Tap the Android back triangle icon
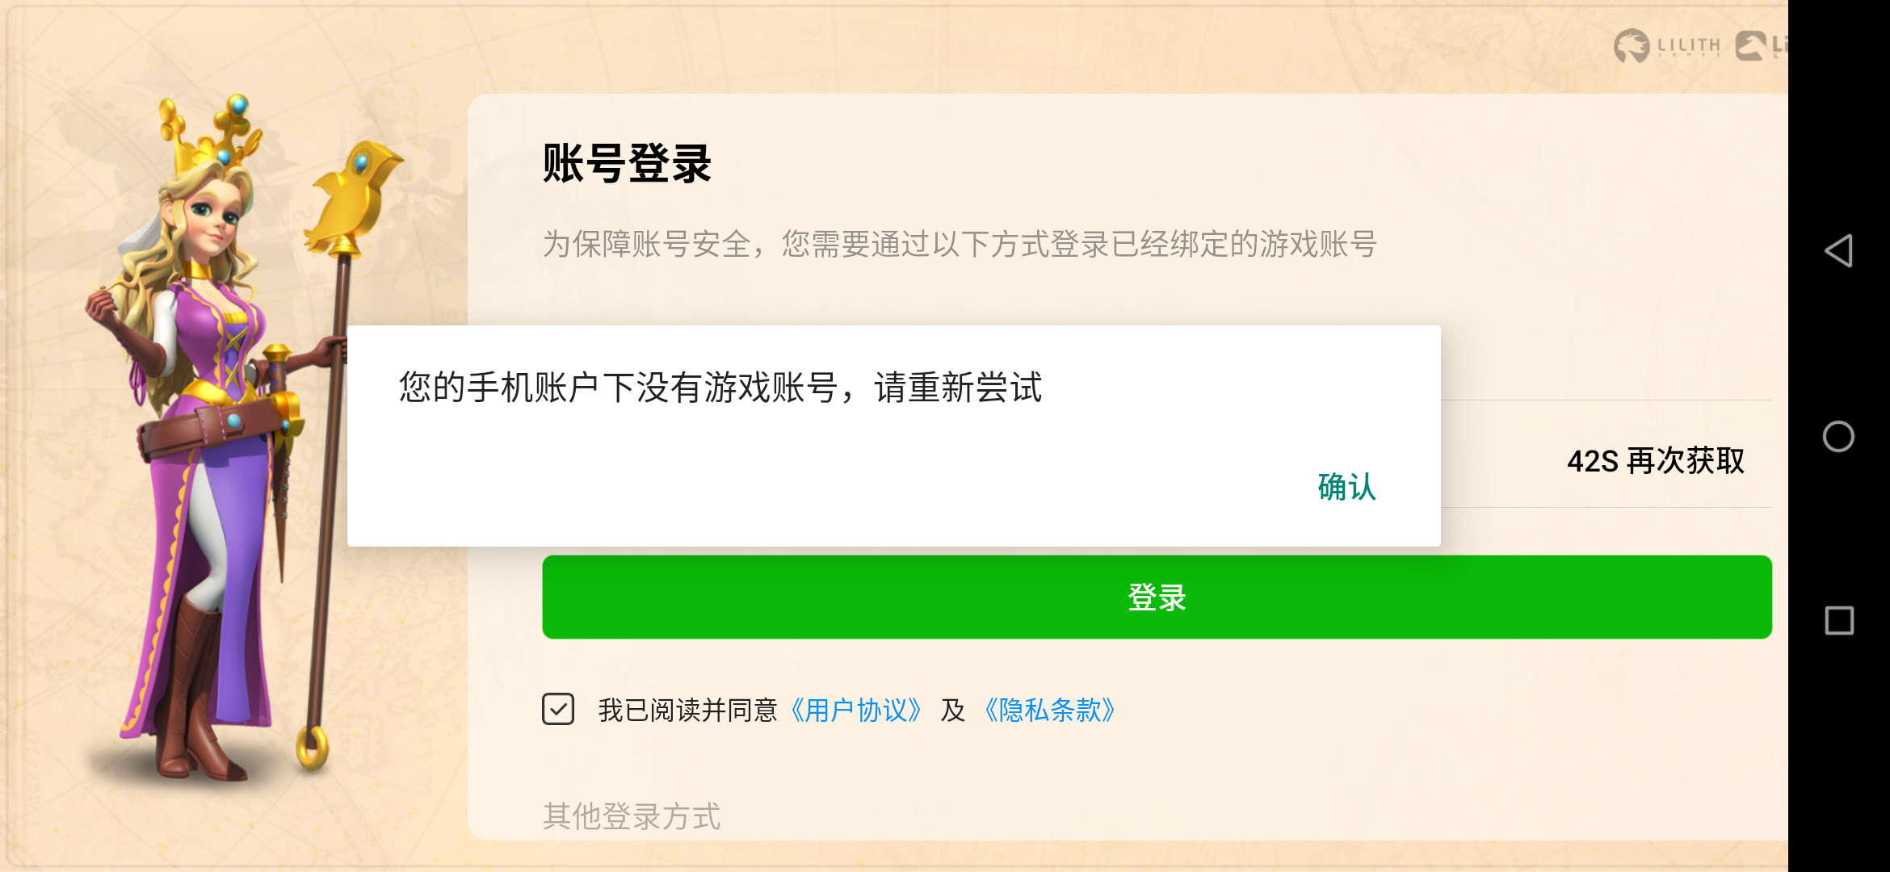Viewport: 1890px width, 872px height. click(1838, 251)
